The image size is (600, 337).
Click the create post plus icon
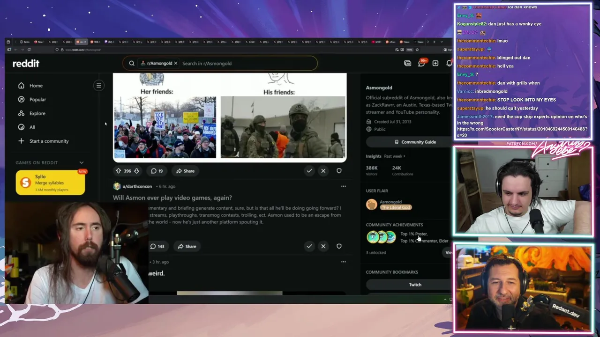point(435,63)
